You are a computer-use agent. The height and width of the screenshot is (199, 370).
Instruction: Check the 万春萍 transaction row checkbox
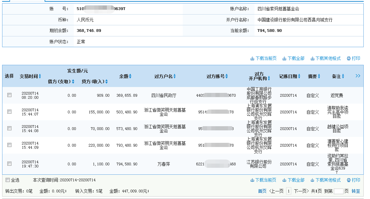tap(9, 164)
